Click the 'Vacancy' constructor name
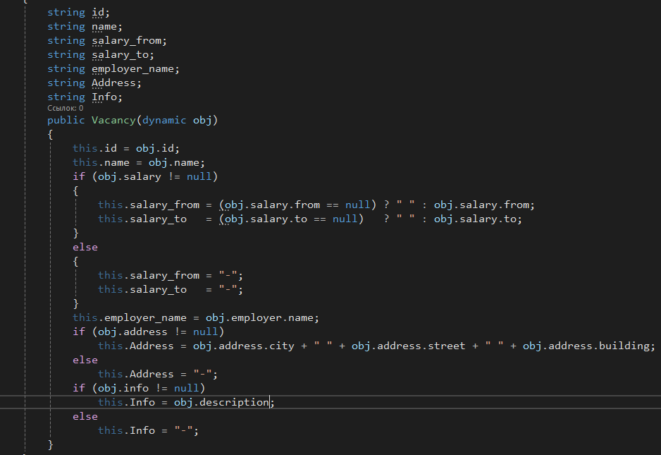Image resolution: width=661 pixels, height=455 pixels. 113,121
